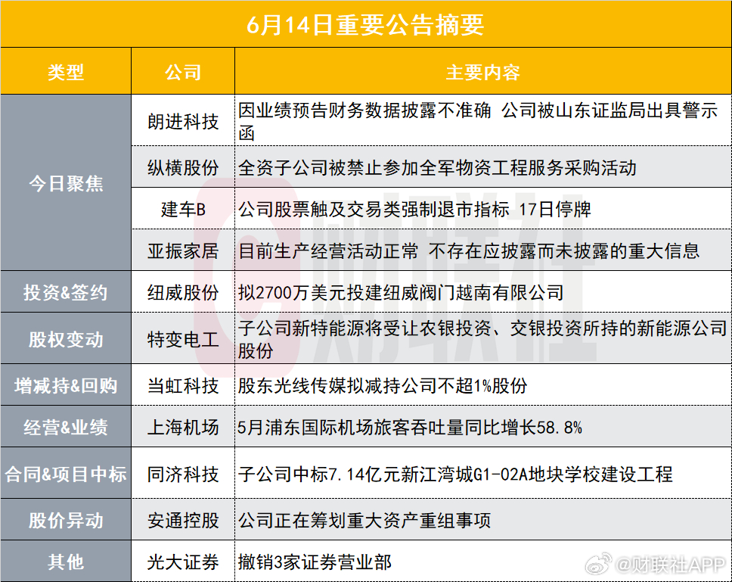This screenshot has width=732, height=582.
Task: Click '撤销3家证券营业部' text
Action: click(x=315, y=562)
